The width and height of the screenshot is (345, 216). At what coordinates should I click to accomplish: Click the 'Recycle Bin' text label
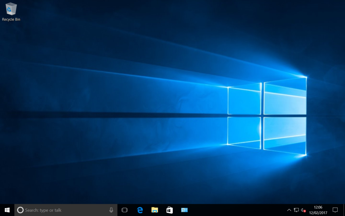[11, 20]
